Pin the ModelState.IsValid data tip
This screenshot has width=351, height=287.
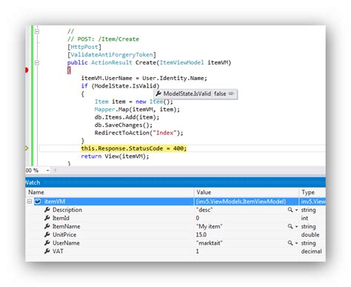coord(231,93)
